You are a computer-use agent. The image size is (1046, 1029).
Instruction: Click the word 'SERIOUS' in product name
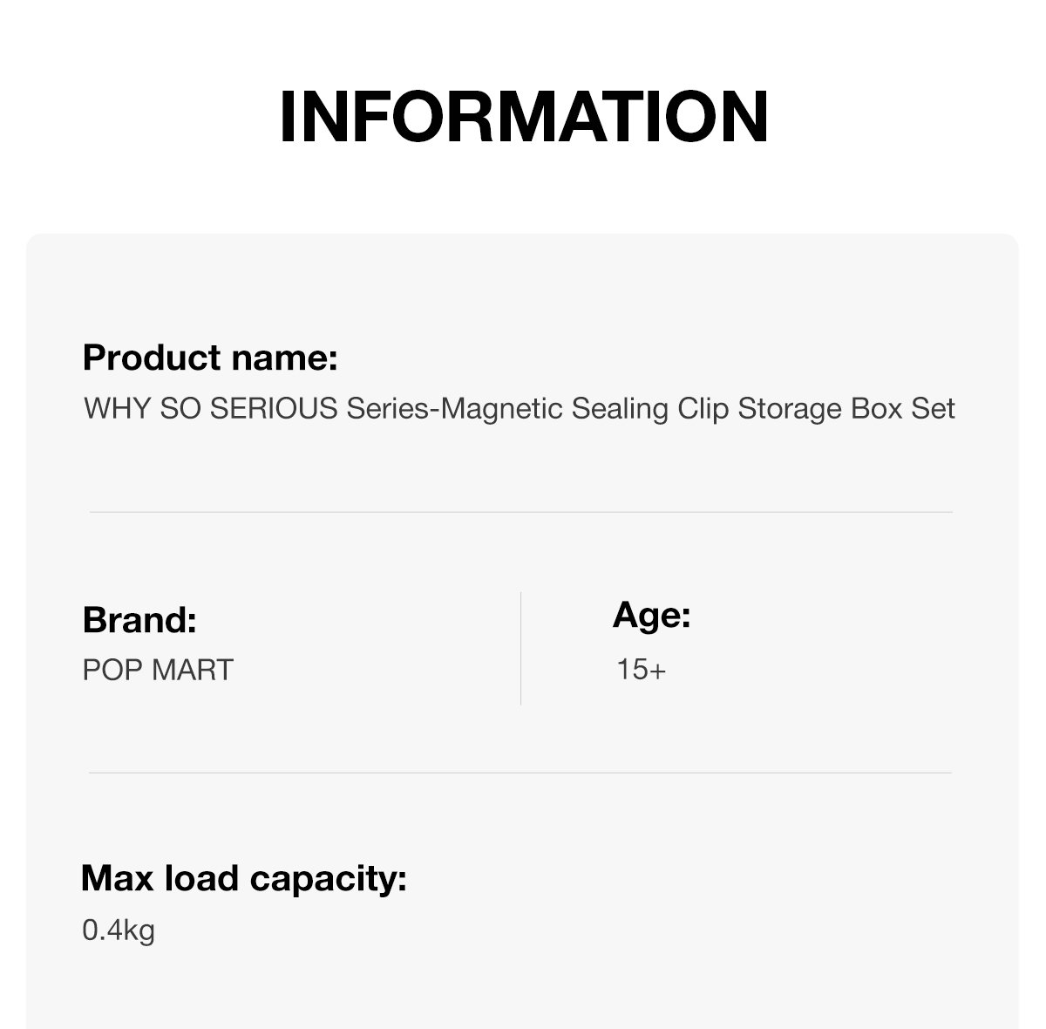click(x=275, y=408)
